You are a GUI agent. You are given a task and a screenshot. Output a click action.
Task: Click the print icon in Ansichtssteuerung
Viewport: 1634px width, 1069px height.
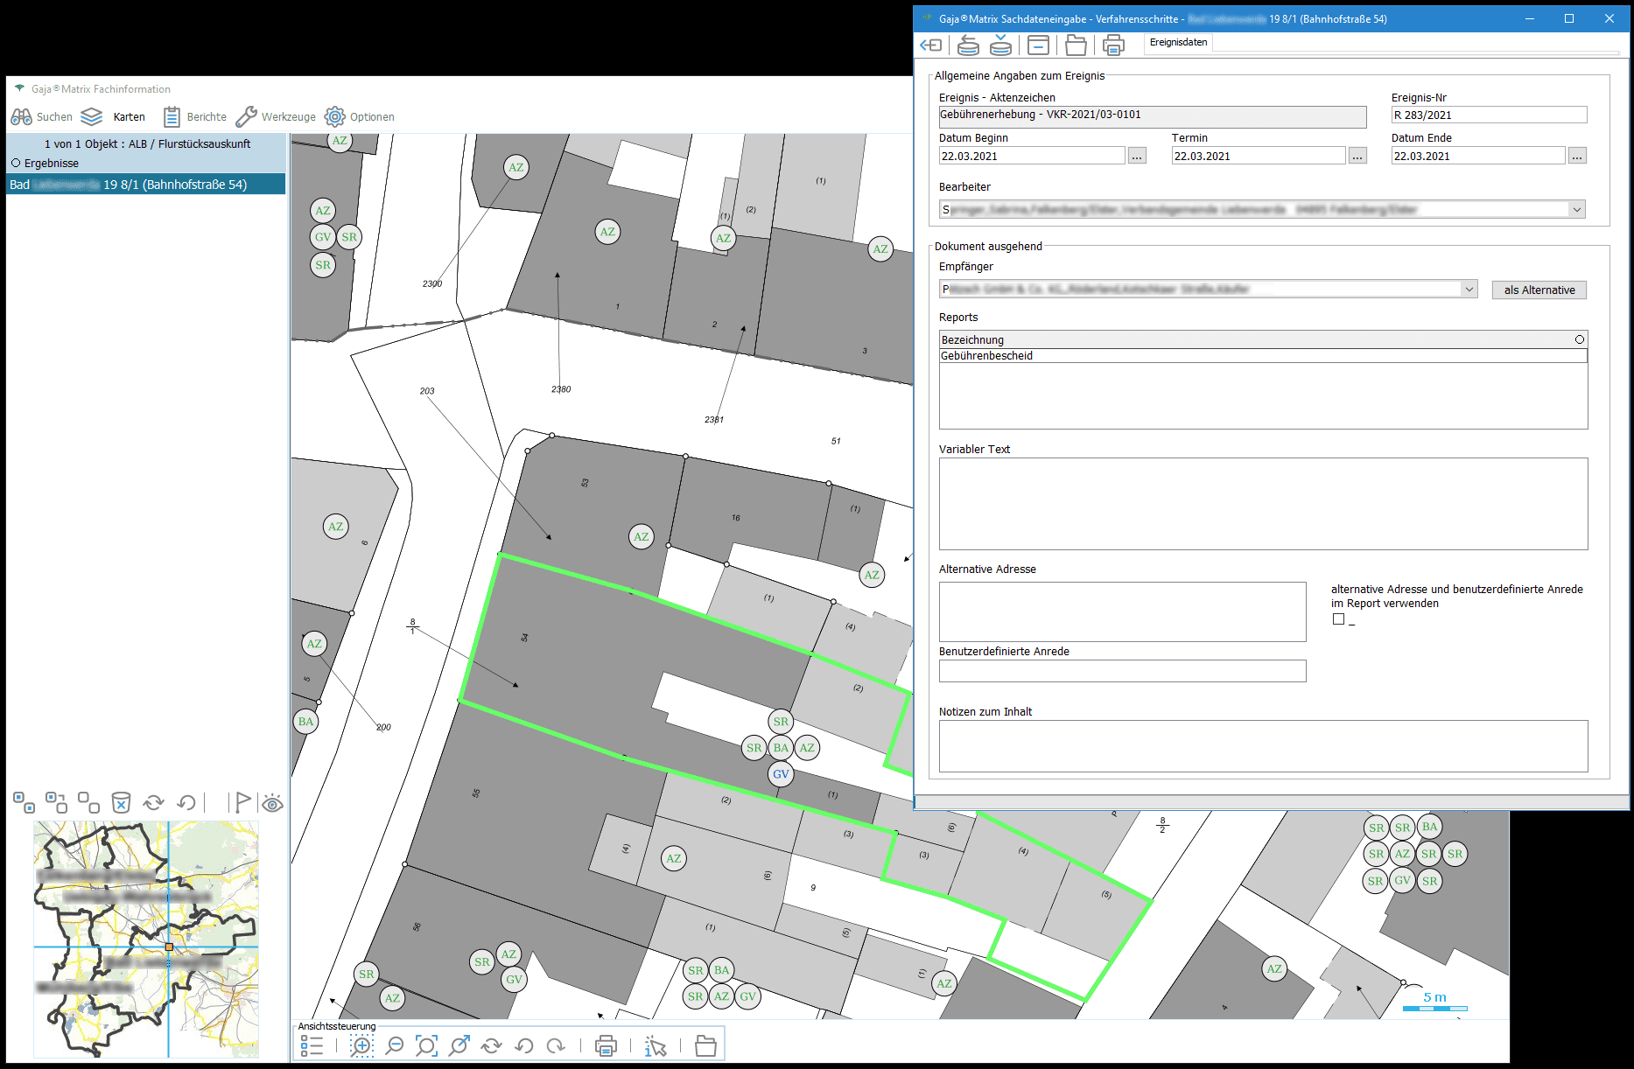pyautogui.click(x=606, y=1045)
